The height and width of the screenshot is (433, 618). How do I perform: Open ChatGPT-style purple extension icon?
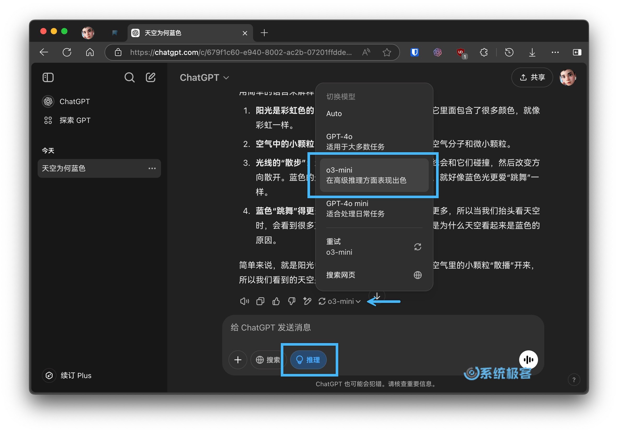coord(438,52)
